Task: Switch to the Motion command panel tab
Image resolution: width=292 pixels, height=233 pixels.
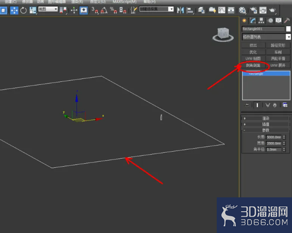Action: [270, 21]
